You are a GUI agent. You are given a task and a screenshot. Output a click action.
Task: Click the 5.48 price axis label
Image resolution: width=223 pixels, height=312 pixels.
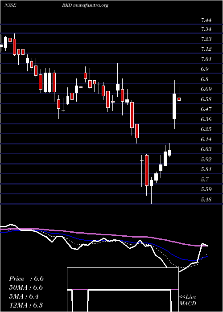(206, 199)
